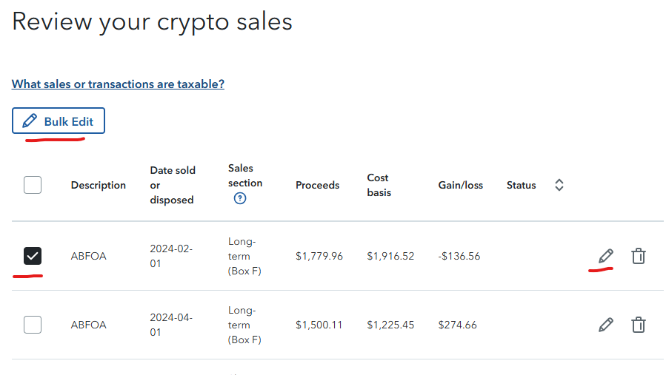Click the Cost basis column header
The image size is (666, 375).
(x=379, y=185)
